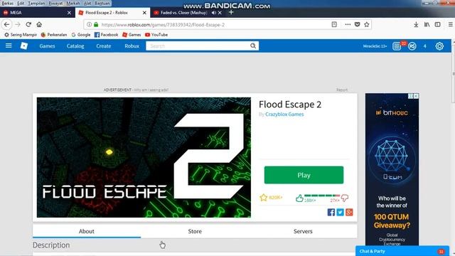Go to Create in Roblox navbar
The width and height of the screenshot is (455, 256).
tap(104, 46)
